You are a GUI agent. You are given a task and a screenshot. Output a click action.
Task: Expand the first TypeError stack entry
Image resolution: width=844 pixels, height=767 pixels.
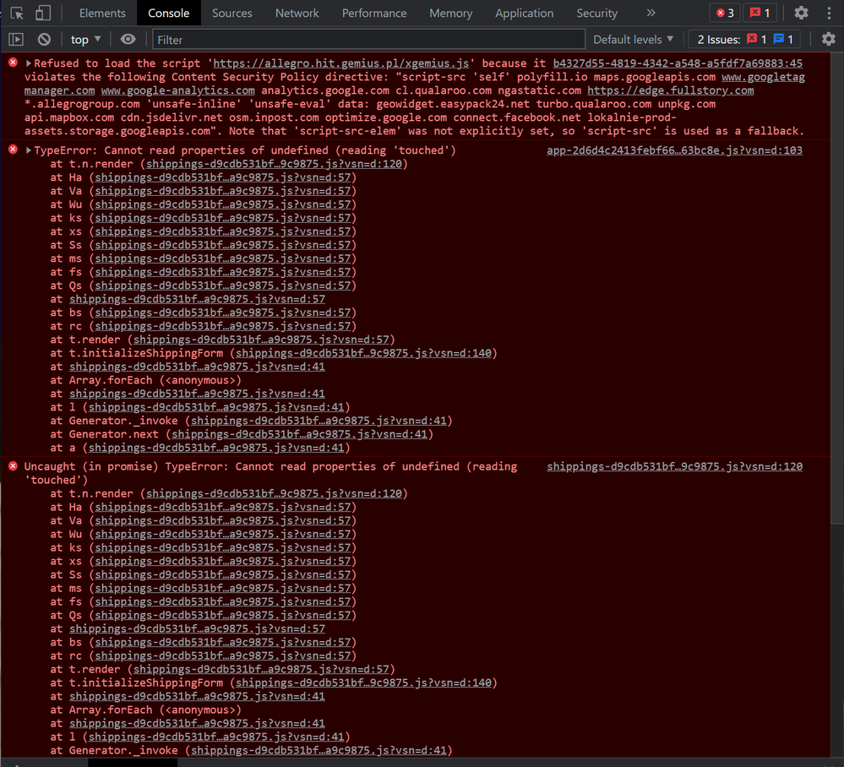[29, 150]
